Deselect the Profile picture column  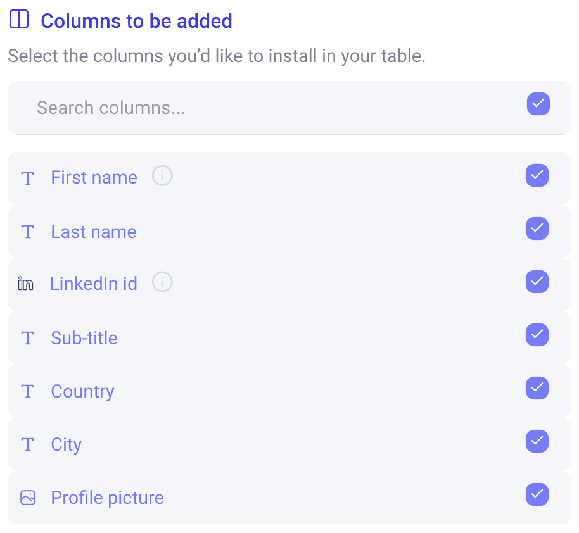coord(537,494)
